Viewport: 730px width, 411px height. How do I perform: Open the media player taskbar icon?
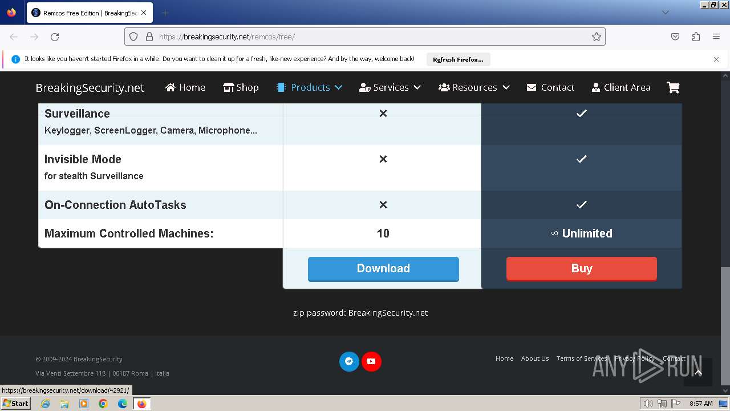[x=84, y=404]
